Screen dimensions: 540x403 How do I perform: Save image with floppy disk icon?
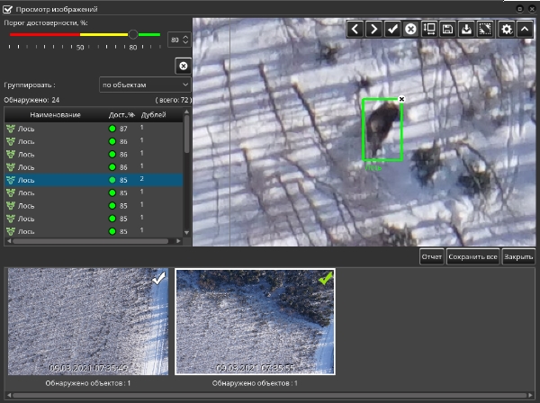pyautogui.click(x=447, y=30)
